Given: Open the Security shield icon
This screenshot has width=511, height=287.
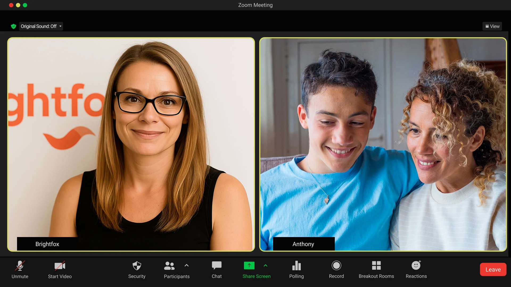Looking at the screenshot, I should tap(137, 266).
